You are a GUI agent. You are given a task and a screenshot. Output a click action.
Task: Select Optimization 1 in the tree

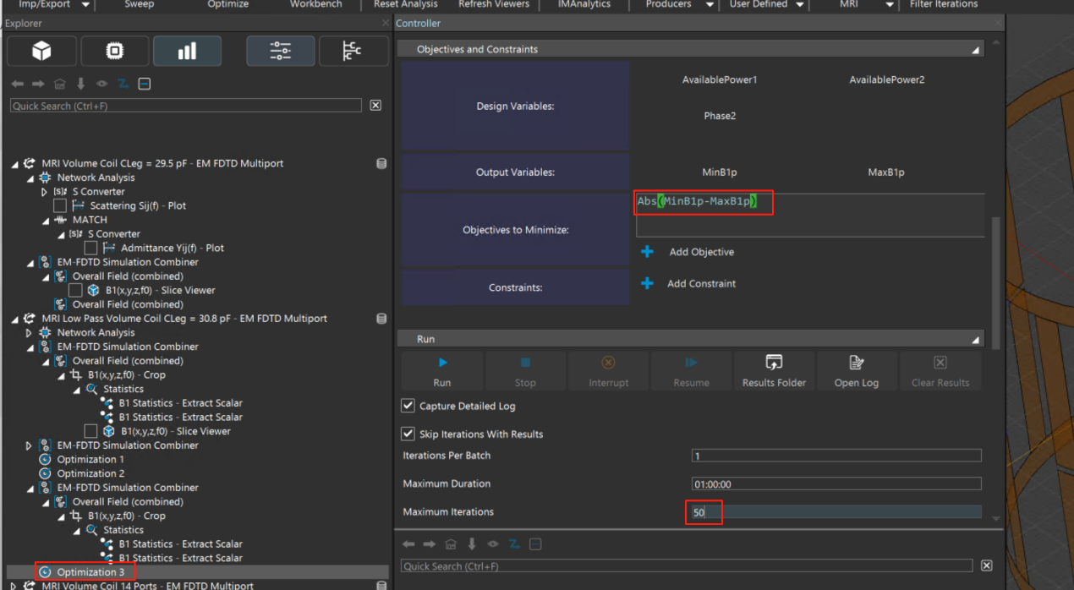pos(90,459)
